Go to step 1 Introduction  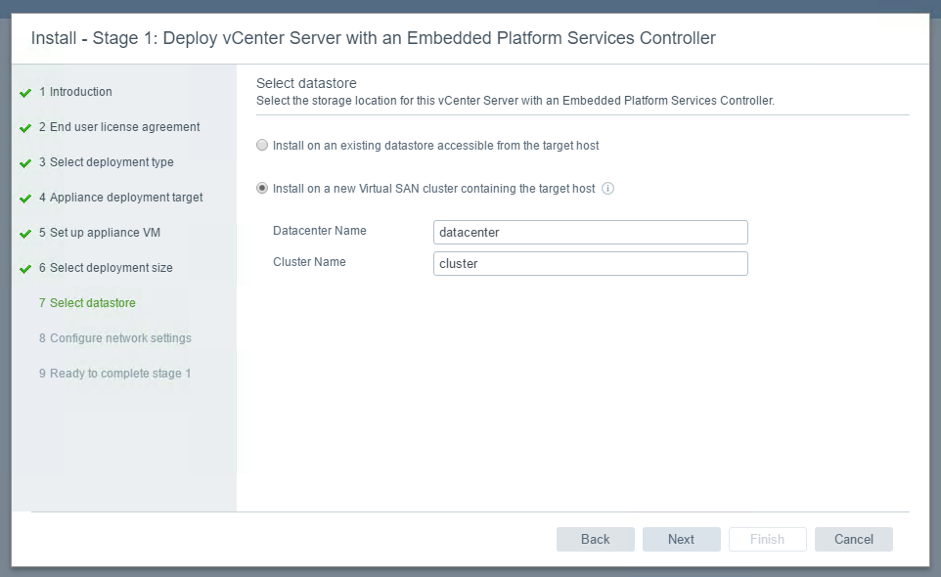[x=75, y=92]
